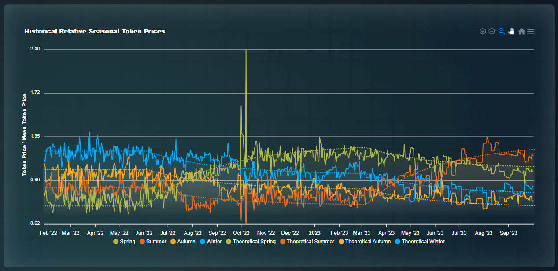The image size is (558, 271).
Task: Activate the selection zoom magnifier tool
Action: [501, 31]
